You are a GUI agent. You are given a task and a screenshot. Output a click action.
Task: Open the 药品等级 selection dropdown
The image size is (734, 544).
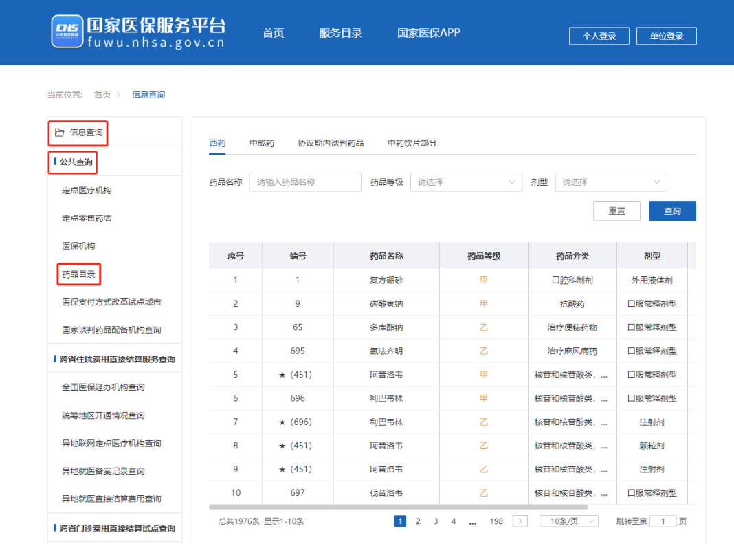(466, 182)
